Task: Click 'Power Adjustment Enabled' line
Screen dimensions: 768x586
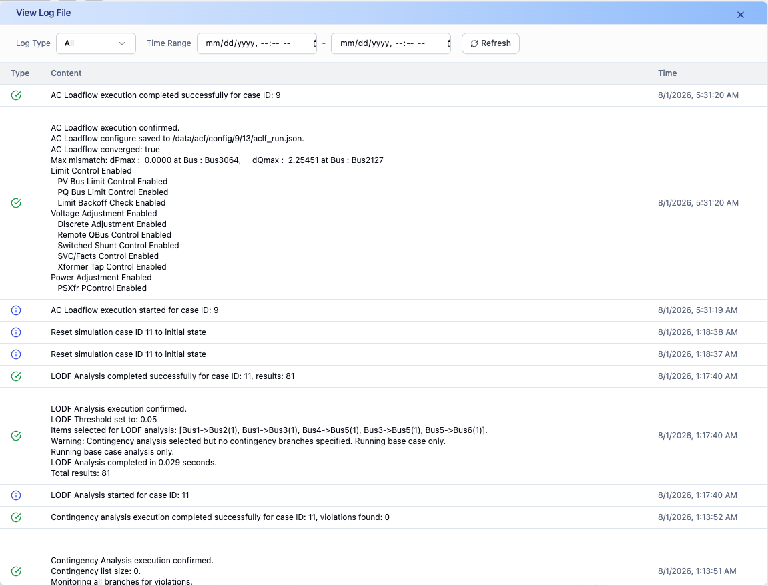Action: click(x=101, y=278)
